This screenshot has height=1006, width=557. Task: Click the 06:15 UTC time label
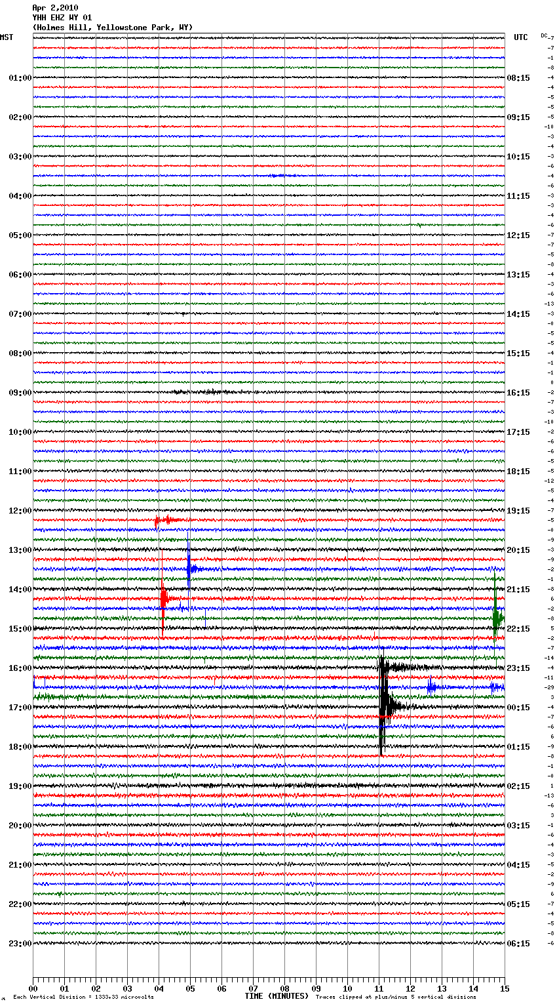[x=518, y=944]
